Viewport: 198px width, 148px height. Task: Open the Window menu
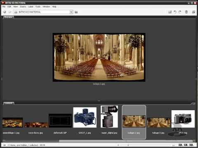click(x=46, y=7)
